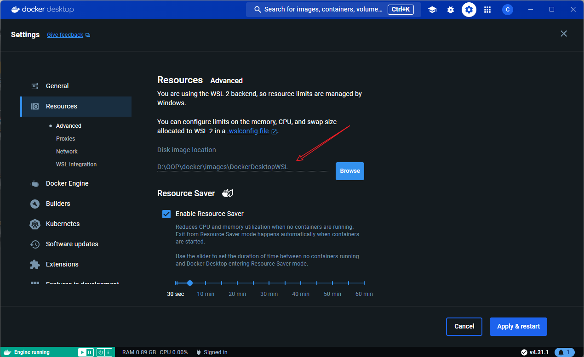The width and height of the screenshot is (584, 357).
Task: Click the start engine play icon
Action: click(82, 352)
